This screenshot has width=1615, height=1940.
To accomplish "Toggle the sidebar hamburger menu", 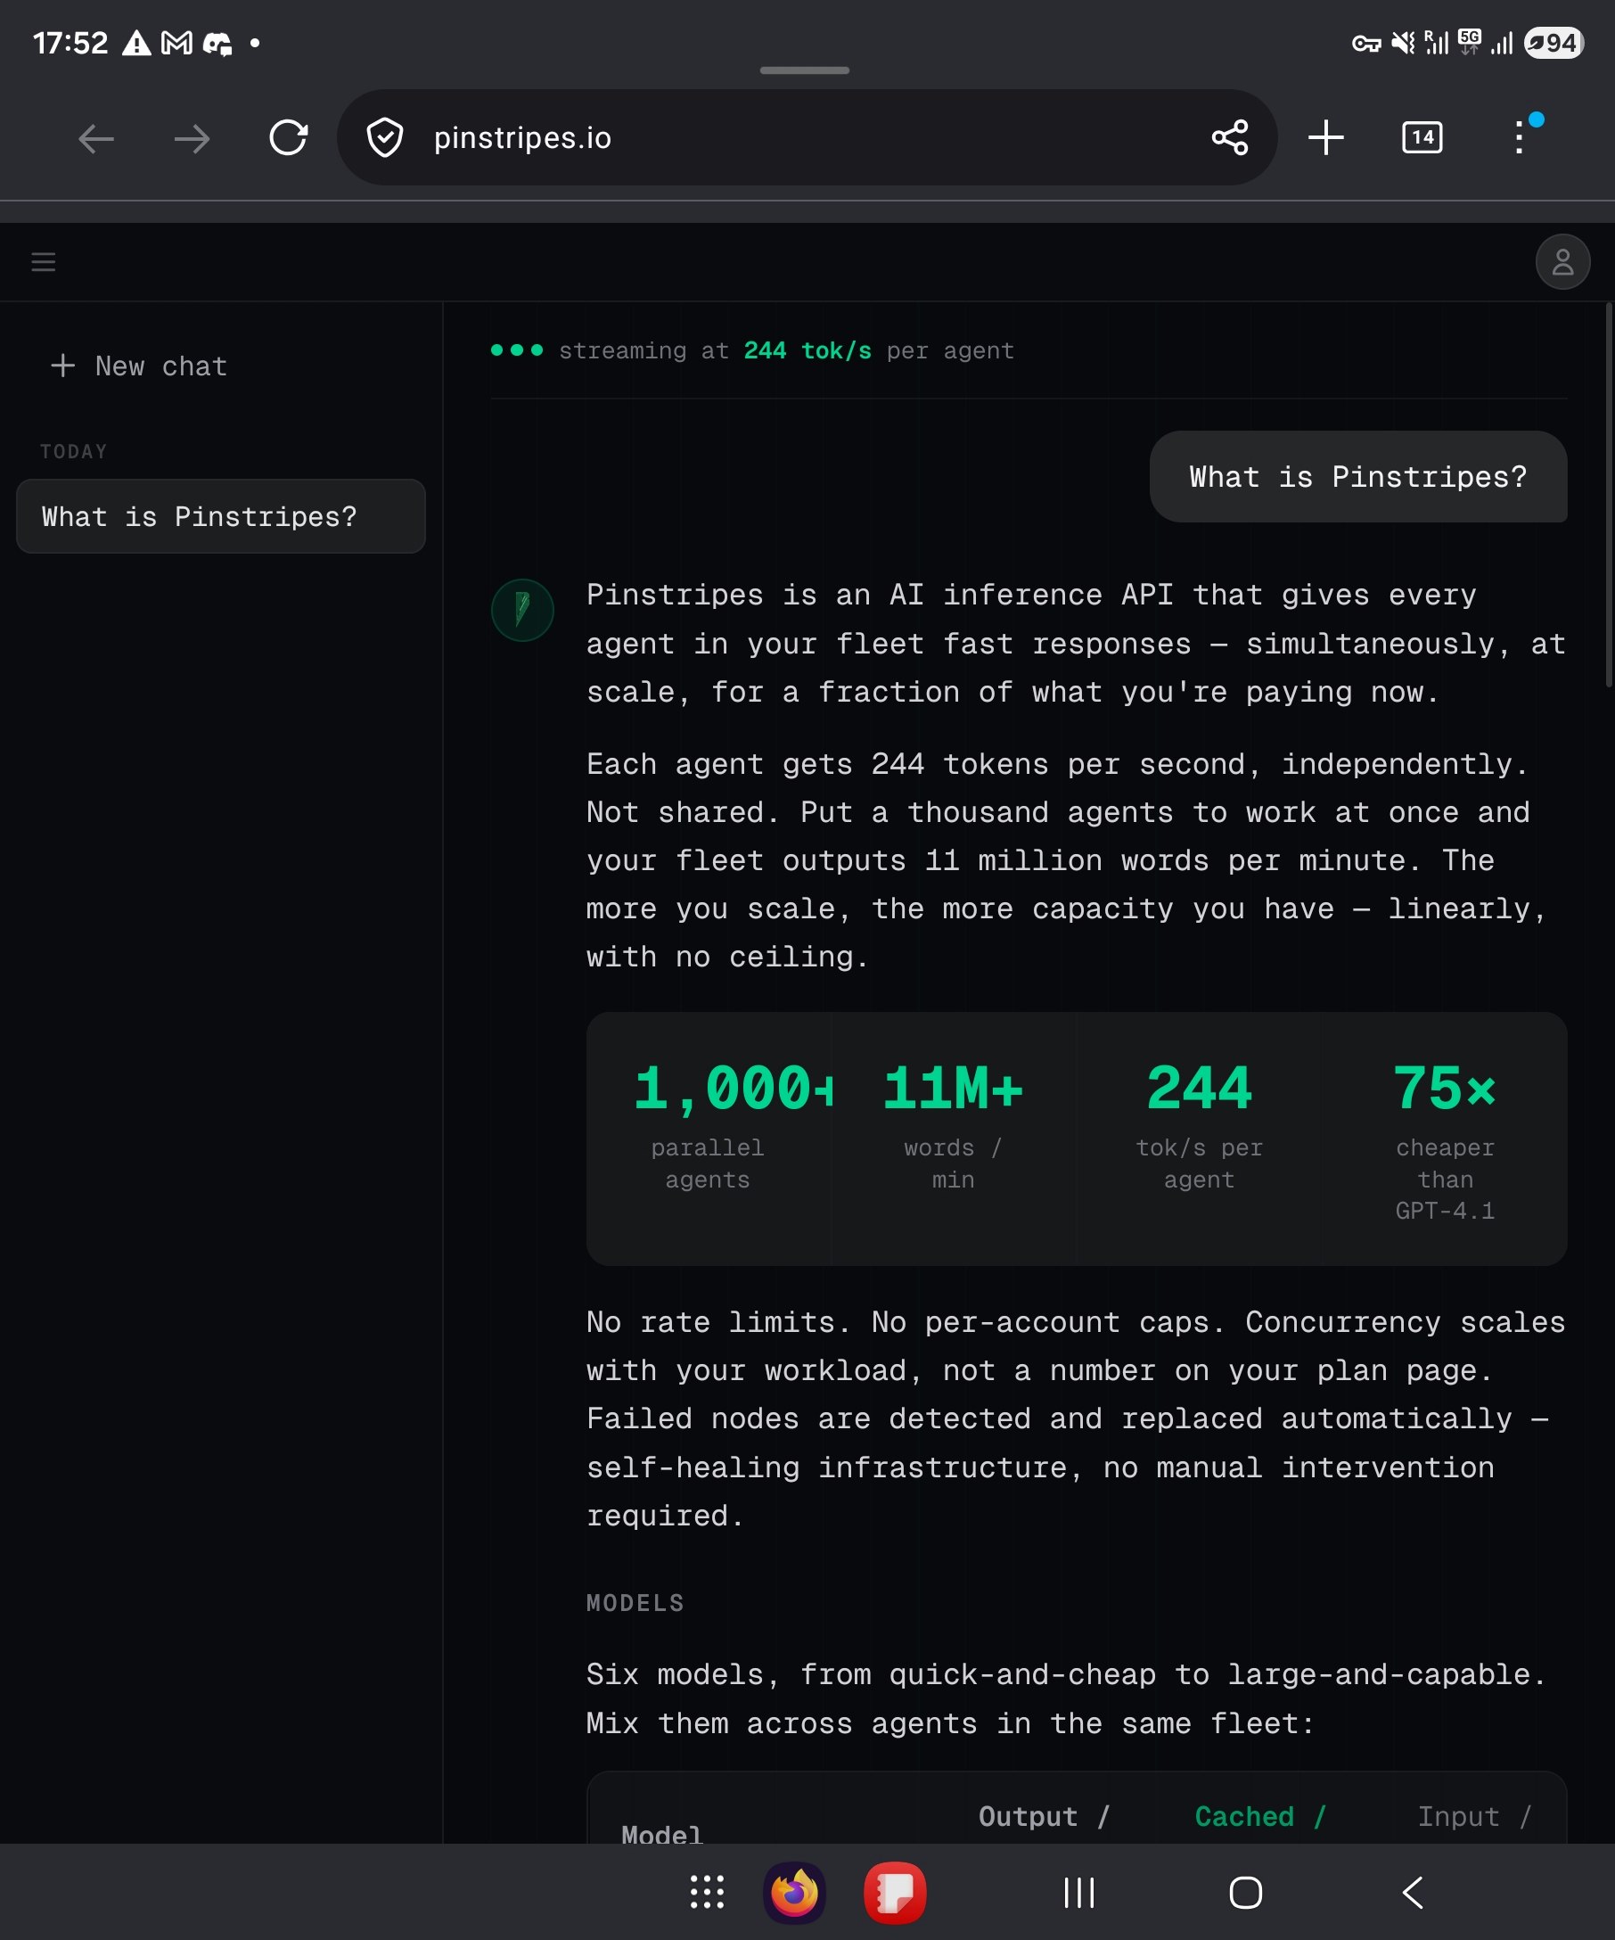I will [x=44, y=261].
